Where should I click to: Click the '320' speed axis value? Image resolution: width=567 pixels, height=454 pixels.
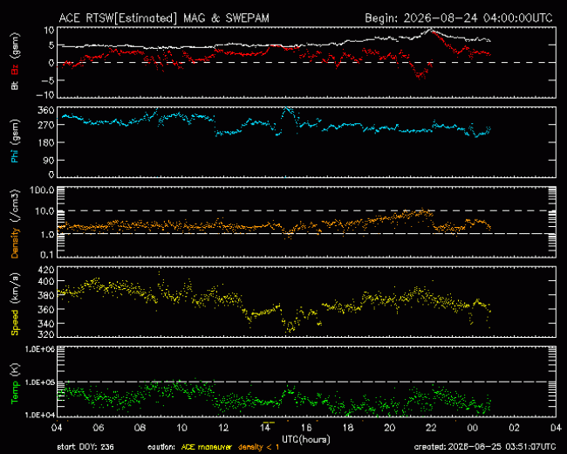[46, 334]
